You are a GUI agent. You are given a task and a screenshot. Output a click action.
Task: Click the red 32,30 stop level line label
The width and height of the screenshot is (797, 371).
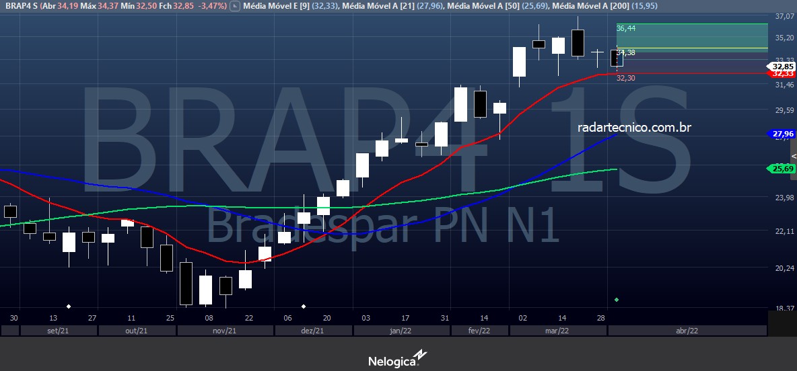coord(626,79)
